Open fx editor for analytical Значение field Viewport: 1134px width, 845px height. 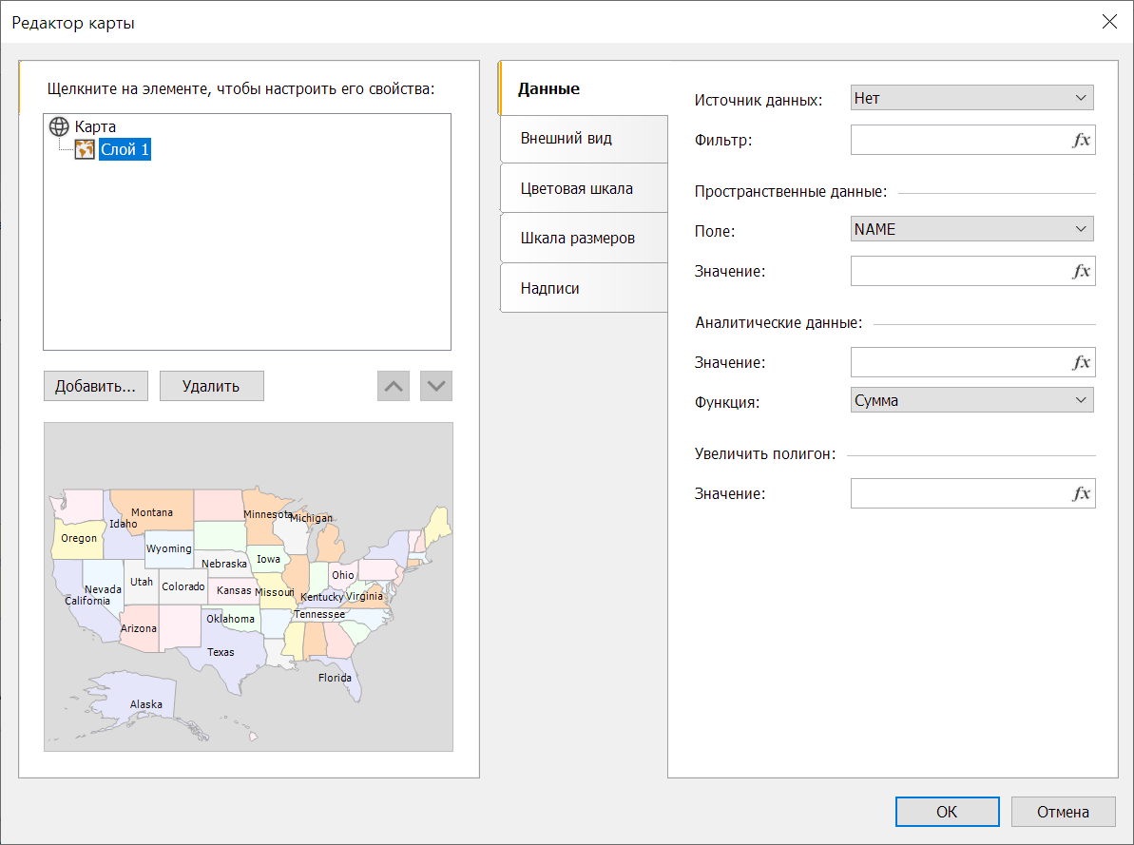coord(1081,363)
